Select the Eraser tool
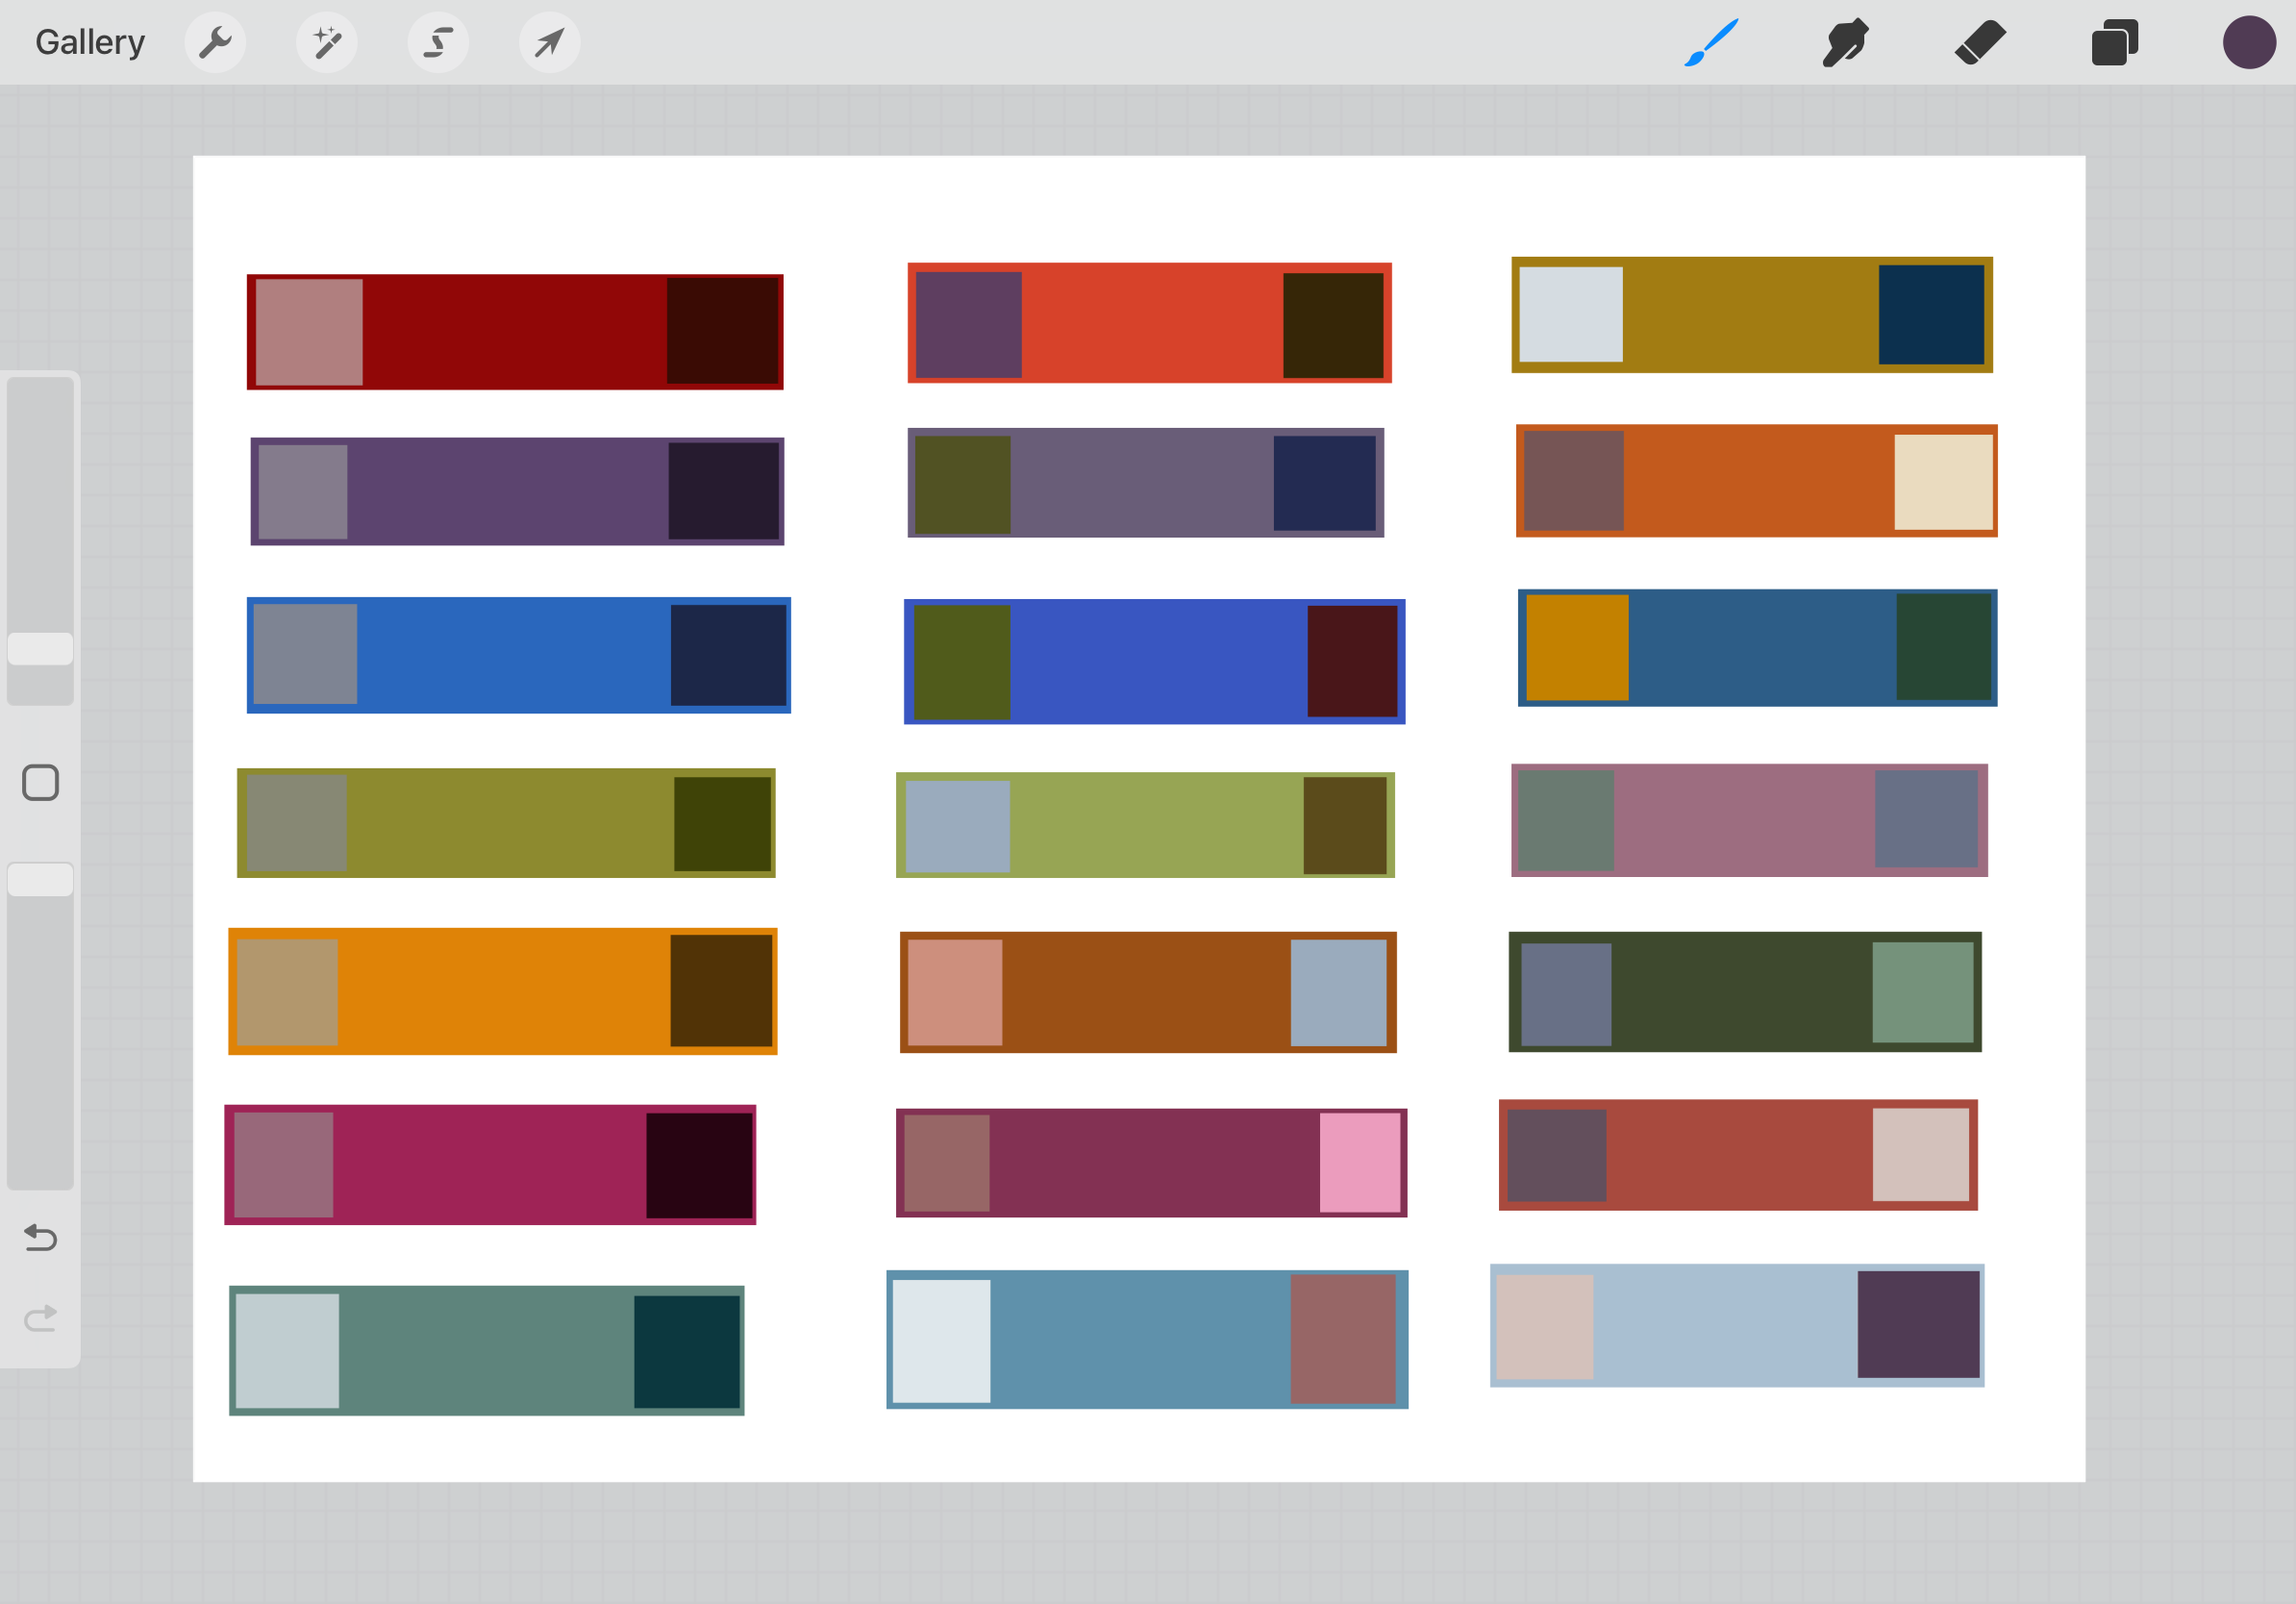The height and width of the screenshot is (1604, 2296). [x=1980, y=43]
